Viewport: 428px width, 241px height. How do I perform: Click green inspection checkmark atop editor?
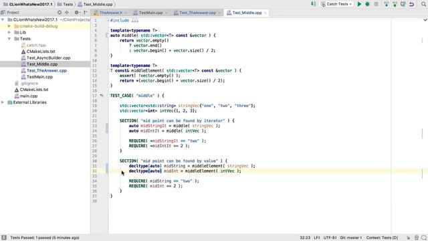click(x=425, y=20)
